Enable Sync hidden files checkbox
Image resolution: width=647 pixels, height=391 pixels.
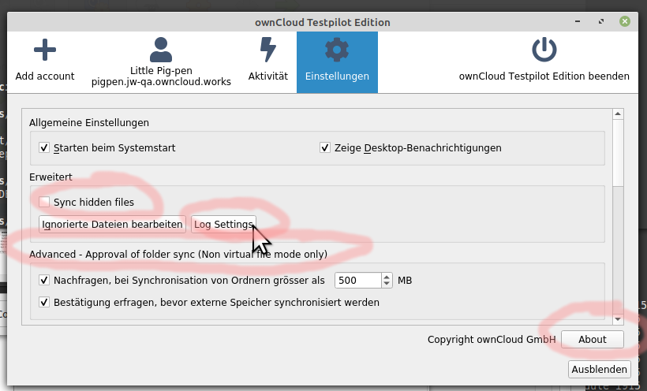(44, 202)
